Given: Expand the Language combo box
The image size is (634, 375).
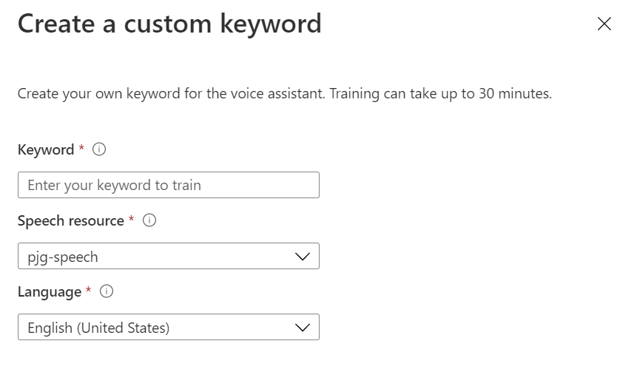Looking at the screenshot, I should coord(169,327).
